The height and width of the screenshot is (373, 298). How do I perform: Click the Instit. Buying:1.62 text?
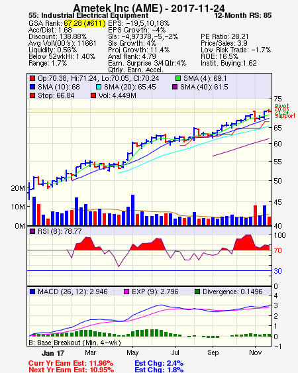pyautogui.click(x=228, y=64)
